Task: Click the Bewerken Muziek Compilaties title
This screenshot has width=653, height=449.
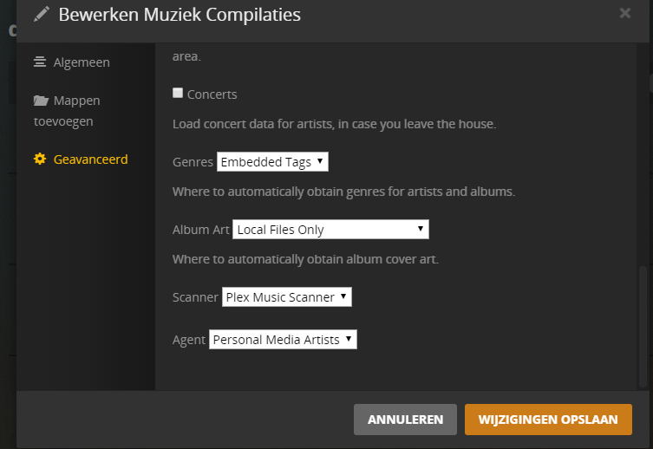Action: (180, 14)
